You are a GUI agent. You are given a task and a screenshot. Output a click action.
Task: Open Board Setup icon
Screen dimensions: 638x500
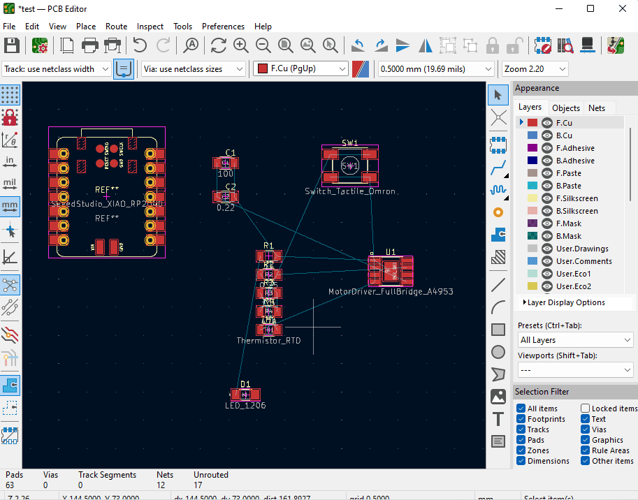pos(40,45)
